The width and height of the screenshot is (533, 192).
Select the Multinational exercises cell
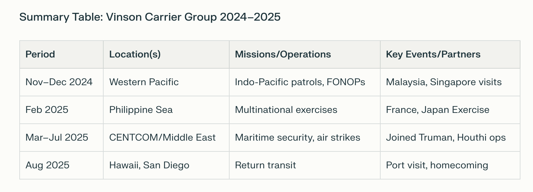[x=305, y=110]
